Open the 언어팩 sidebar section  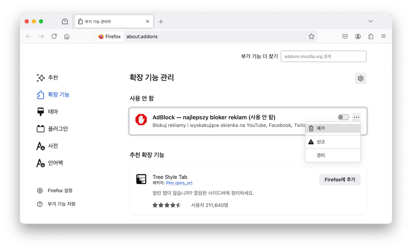50,163
